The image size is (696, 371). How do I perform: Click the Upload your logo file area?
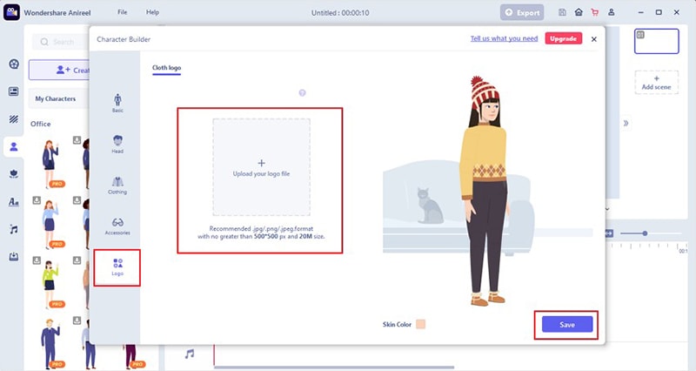(262, 167)
